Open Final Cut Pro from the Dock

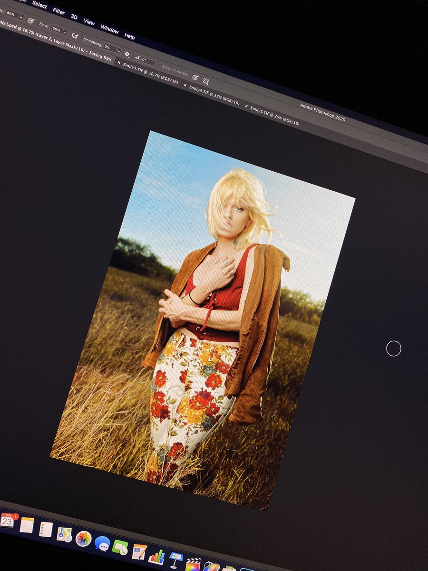tap(193, 564)
